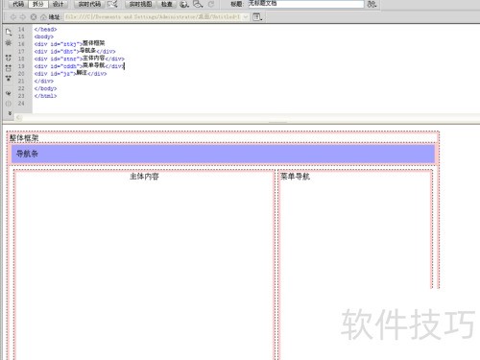The height and width of the screenshot is (360, 480).
Task: Toggle 实时代码 live code mode
Action: pos(89,4)
